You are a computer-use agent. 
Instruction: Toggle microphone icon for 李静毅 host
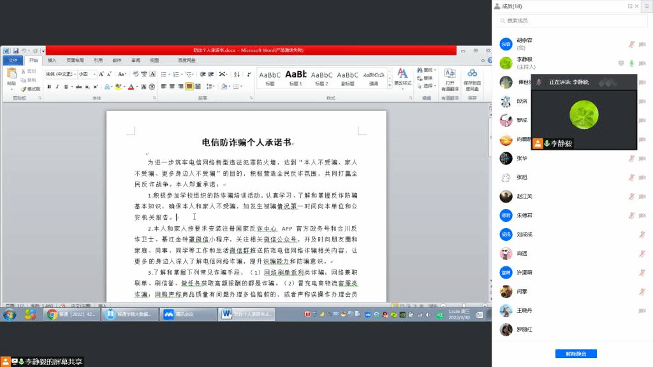tap(631, 63)
